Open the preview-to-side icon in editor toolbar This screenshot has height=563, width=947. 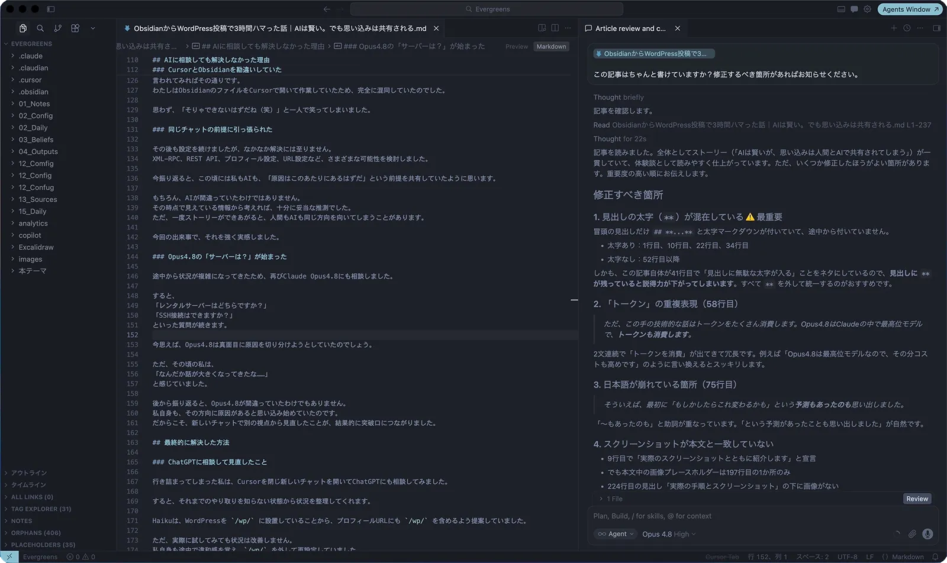coord(542,28)
